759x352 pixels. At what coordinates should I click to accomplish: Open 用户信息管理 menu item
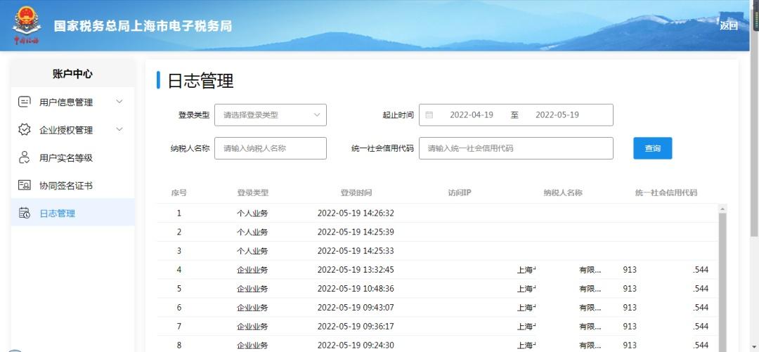pos(72,102)
